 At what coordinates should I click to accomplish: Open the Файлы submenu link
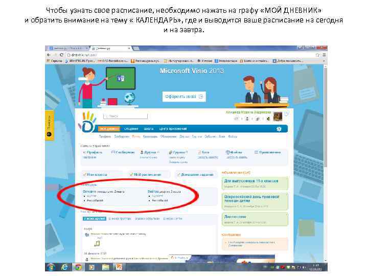click(233, 136)
